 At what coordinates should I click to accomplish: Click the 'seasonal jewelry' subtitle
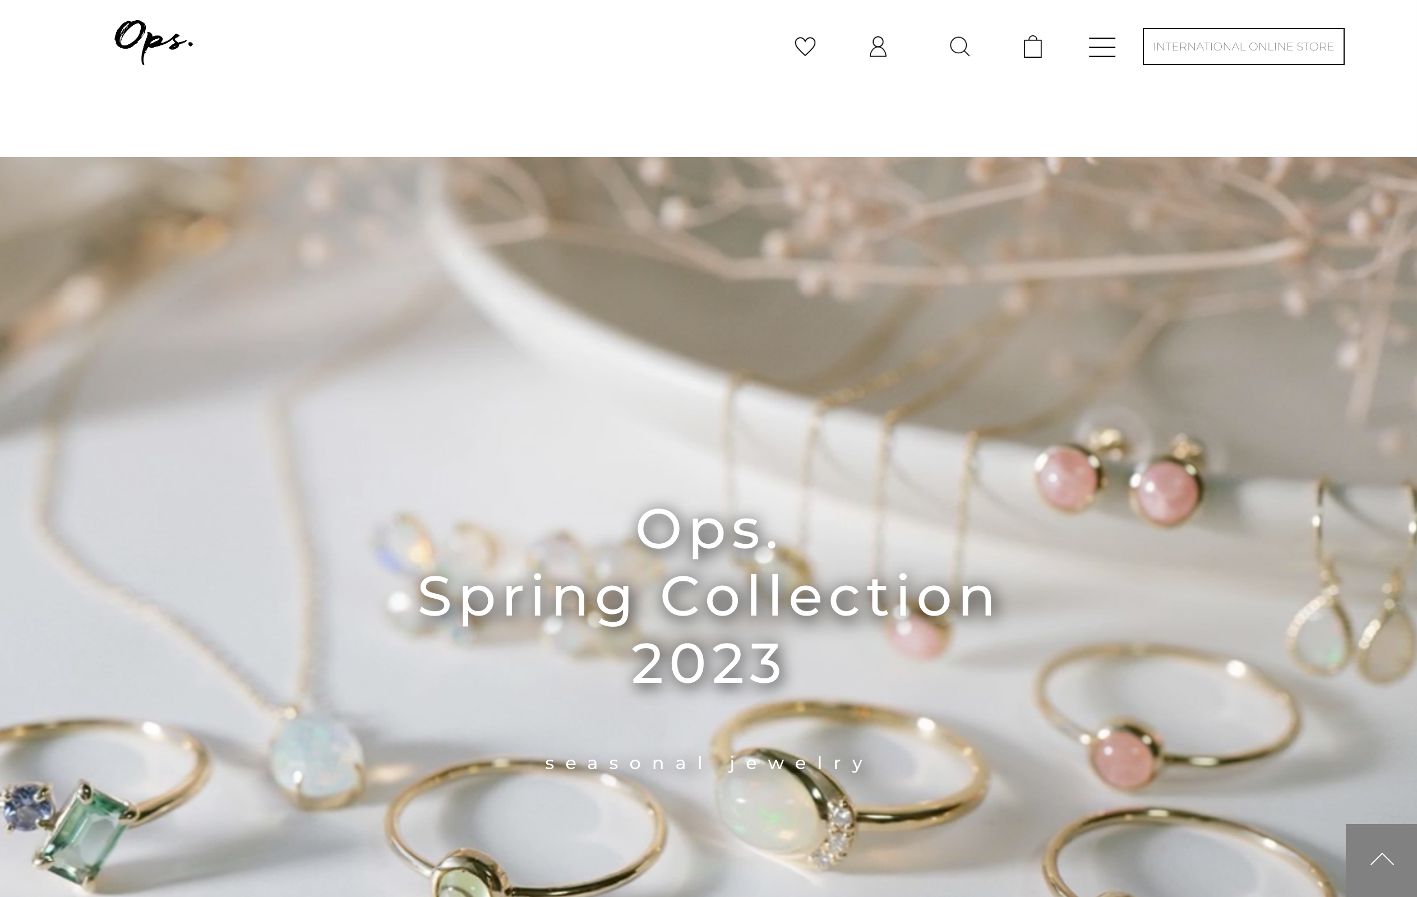[707, 763]
